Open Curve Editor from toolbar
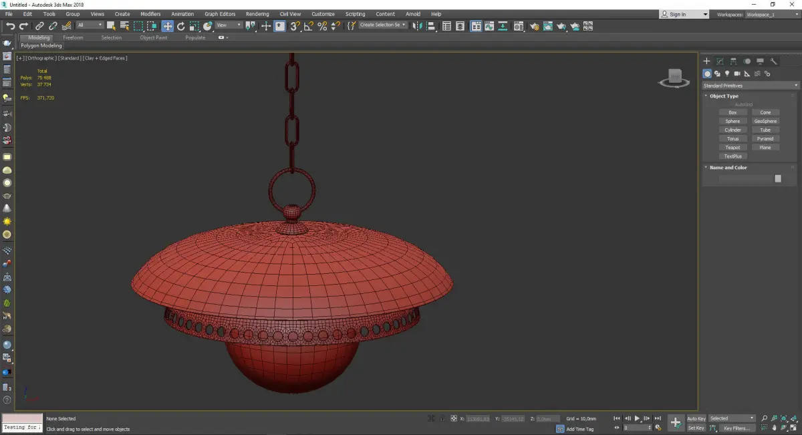The image size is (802, 435). [489, 26]
